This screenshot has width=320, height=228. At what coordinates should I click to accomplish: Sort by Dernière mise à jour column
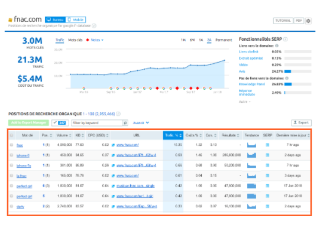(293, 135)
